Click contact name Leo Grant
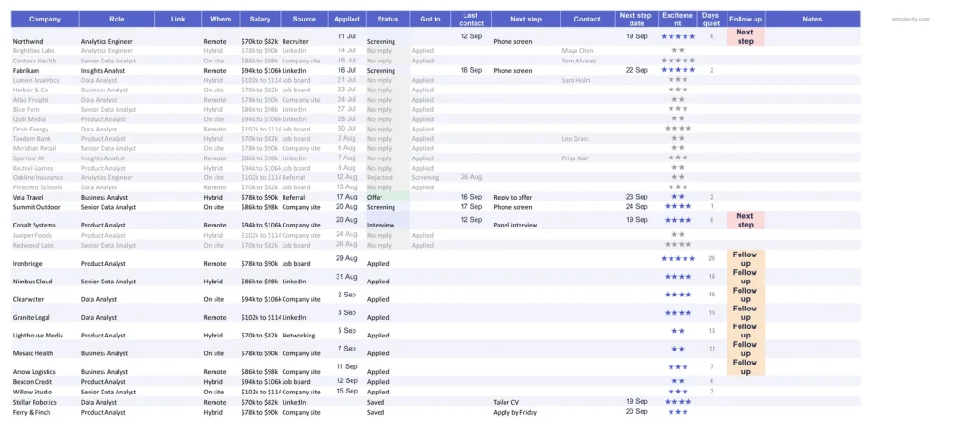 tap(575, 139)
